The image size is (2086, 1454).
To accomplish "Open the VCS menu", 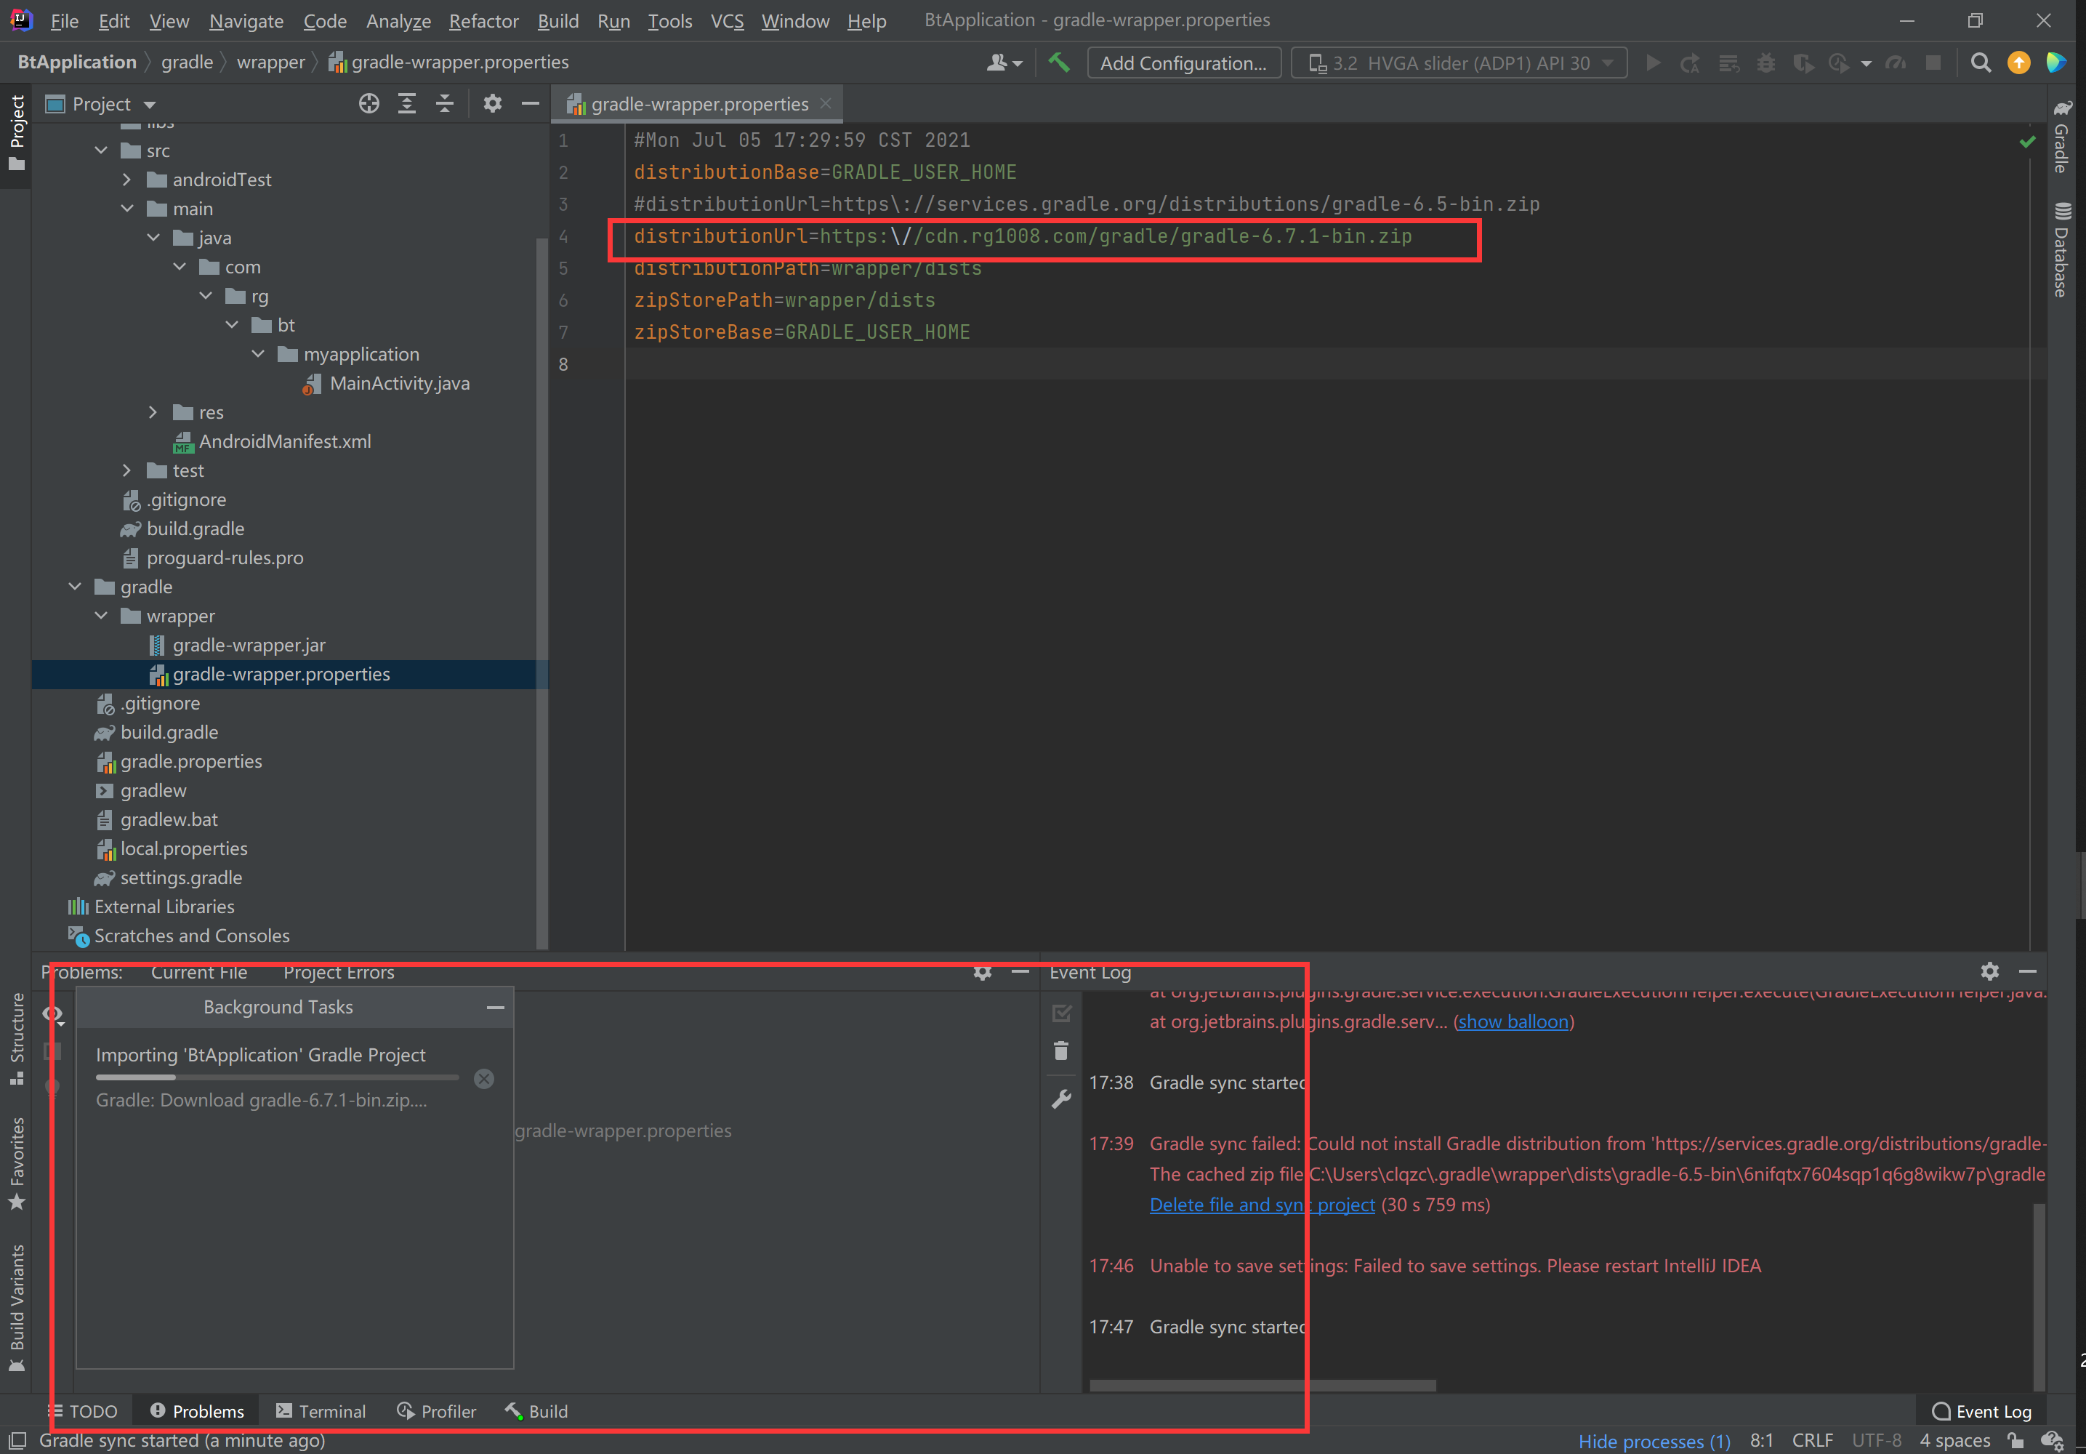I will [727, 20].
